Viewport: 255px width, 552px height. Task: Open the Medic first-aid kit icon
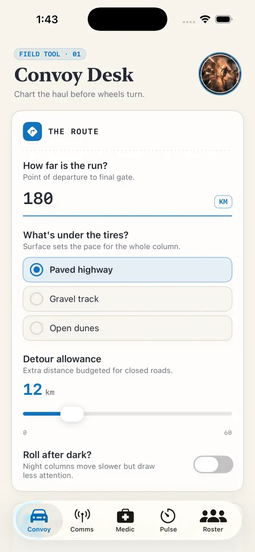pos(125,516)
